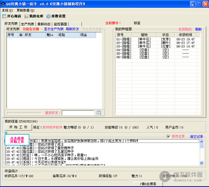Sort by 现金 column header
This screenshot has width=209, height=187.
point(87,35)
